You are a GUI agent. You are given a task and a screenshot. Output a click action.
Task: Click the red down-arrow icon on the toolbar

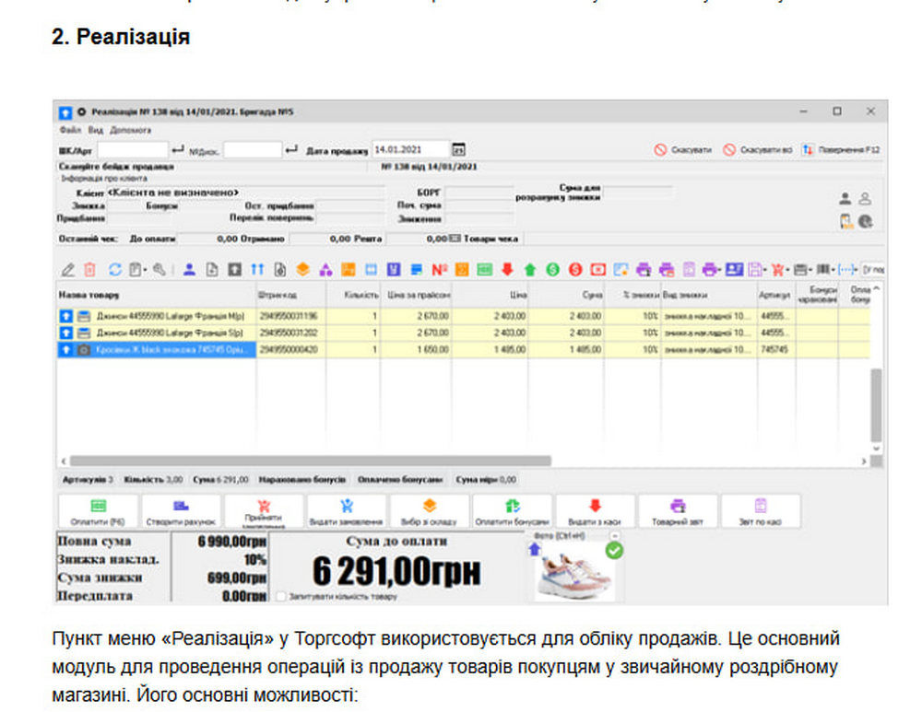tap(507, 268)
